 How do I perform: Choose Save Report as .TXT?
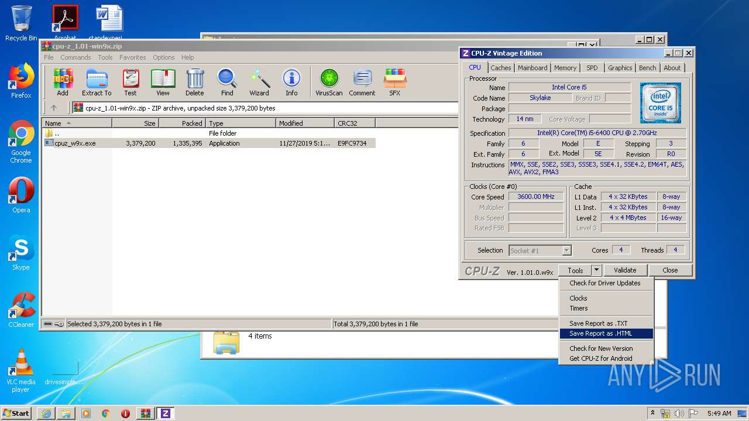605,323
